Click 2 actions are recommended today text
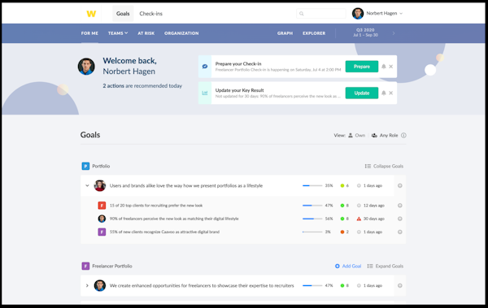Viewport: 488px width, 308px height. click(x=142, y=86)
